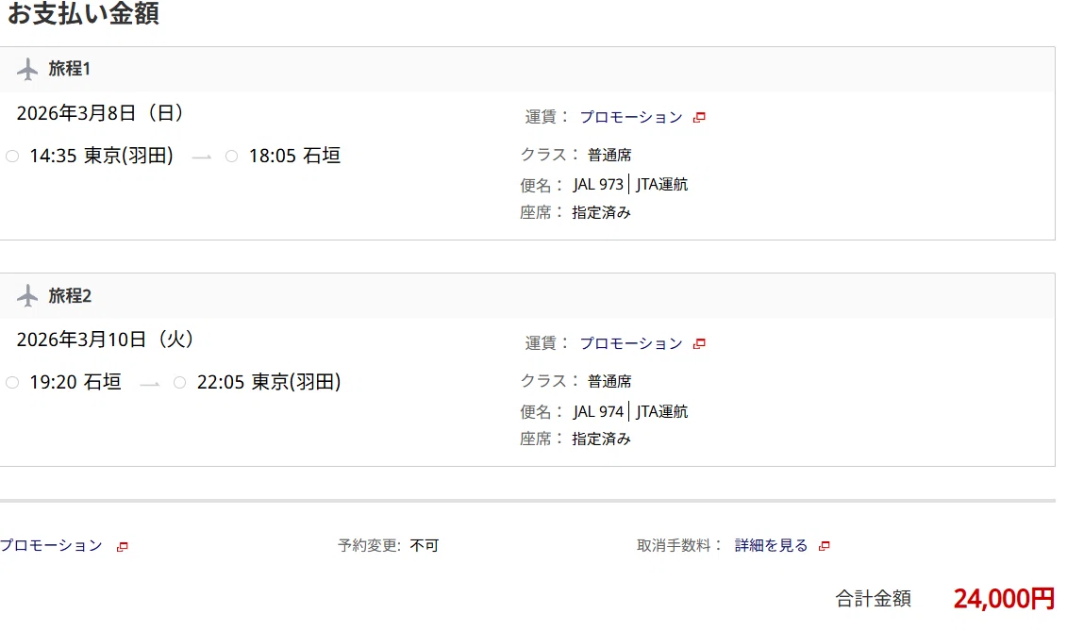
Task: Click the arrow between 東京(羽田) and 石垣 in 旅程1
Action: (x=202, y=157)
